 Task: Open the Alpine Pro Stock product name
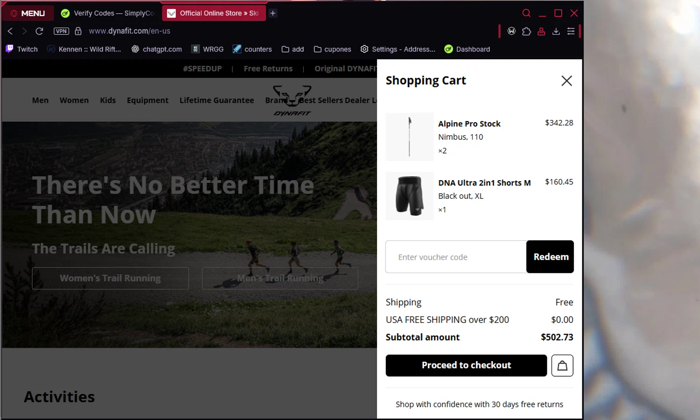tap(469, 124)
